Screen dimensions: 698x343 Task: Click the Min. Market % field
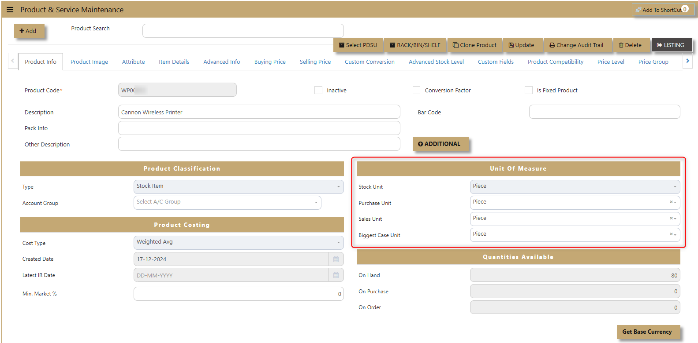(239, 294)
